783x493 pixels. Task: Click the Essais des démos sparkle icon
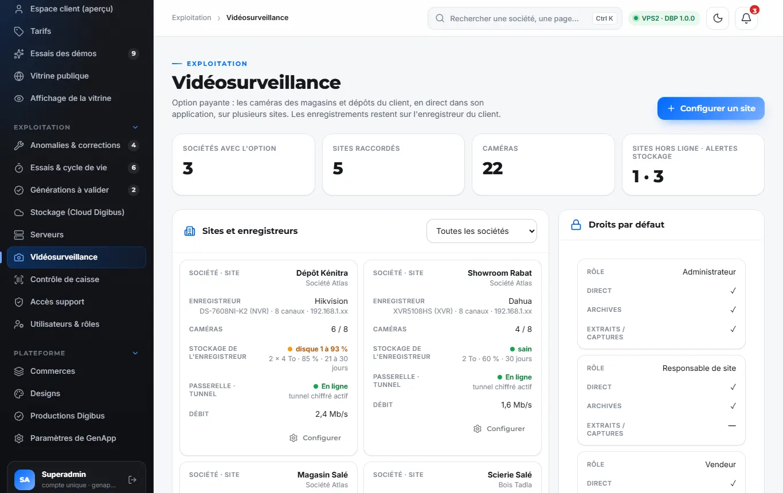[19, 53]
